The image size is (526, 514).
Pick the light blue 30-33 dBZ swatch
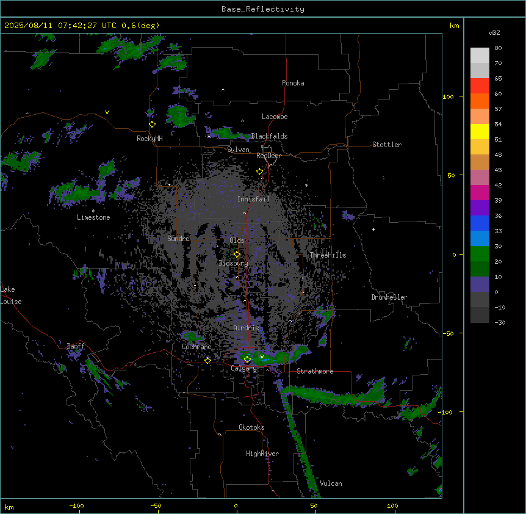(x=480, y=239)
